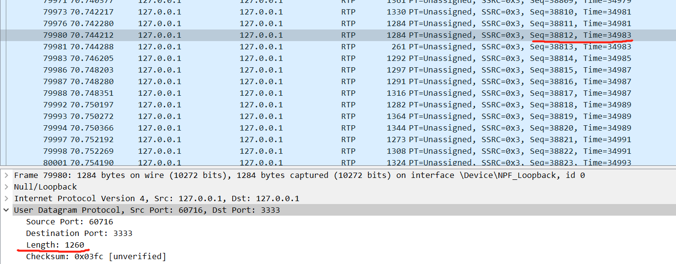Collapse the User Datagram Protocol section
676x264 pixels.
point(6,210)
